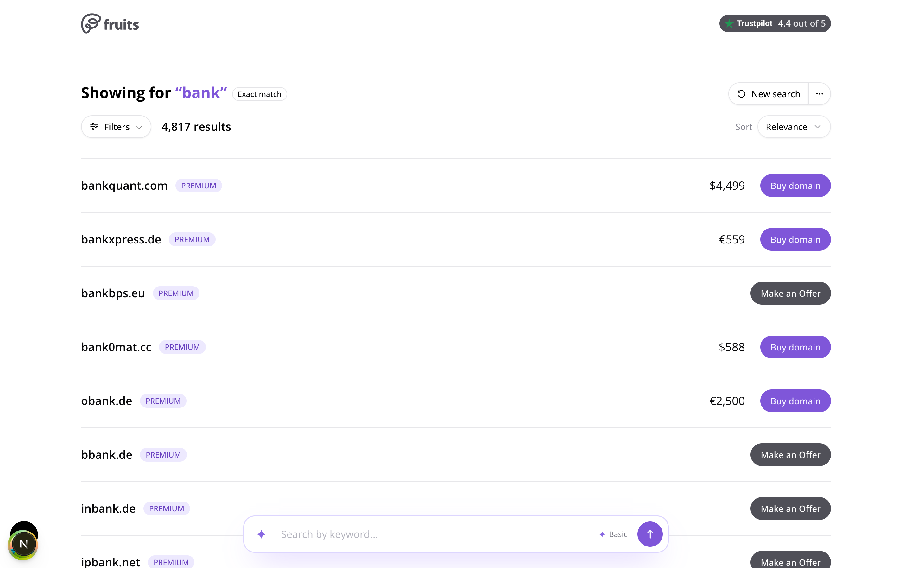Click the refresh icon in New search
912x568 pixels.
(x=741, y=94)
